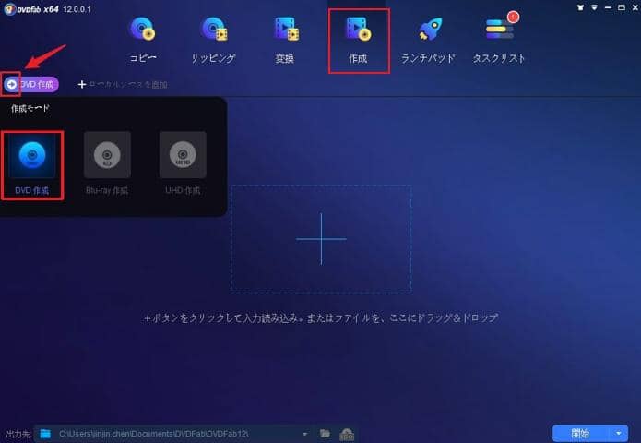641x443 pixels.
Task: Open the 変換 (Convert) module
Action: [x=285, y=40]
